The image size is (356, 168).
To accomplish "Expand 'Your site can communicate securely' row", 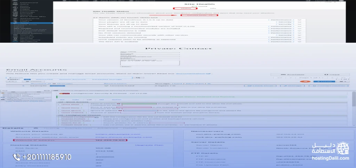I will point(199,35).
